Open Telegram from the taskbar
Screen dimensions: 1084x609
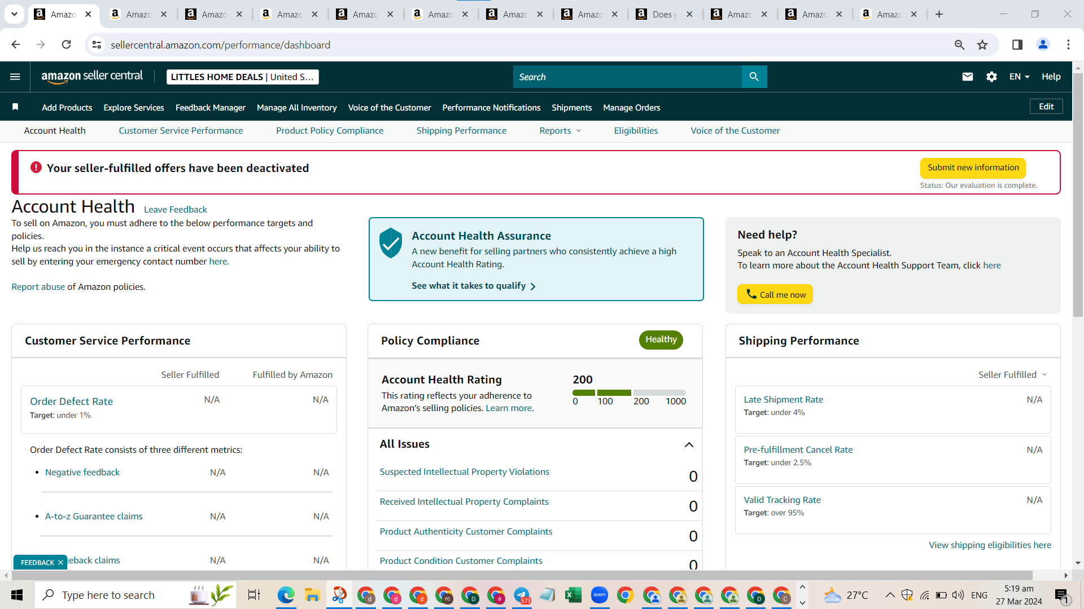tap(522, 595)
